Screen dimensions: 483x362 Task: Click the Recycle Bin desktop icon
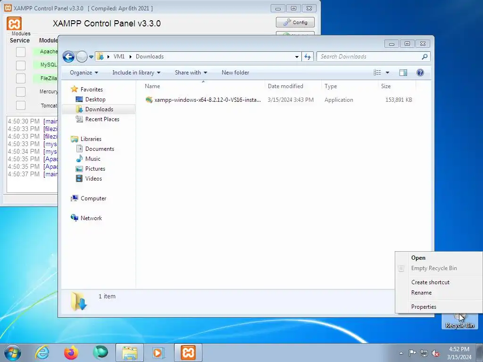[459, 321]
